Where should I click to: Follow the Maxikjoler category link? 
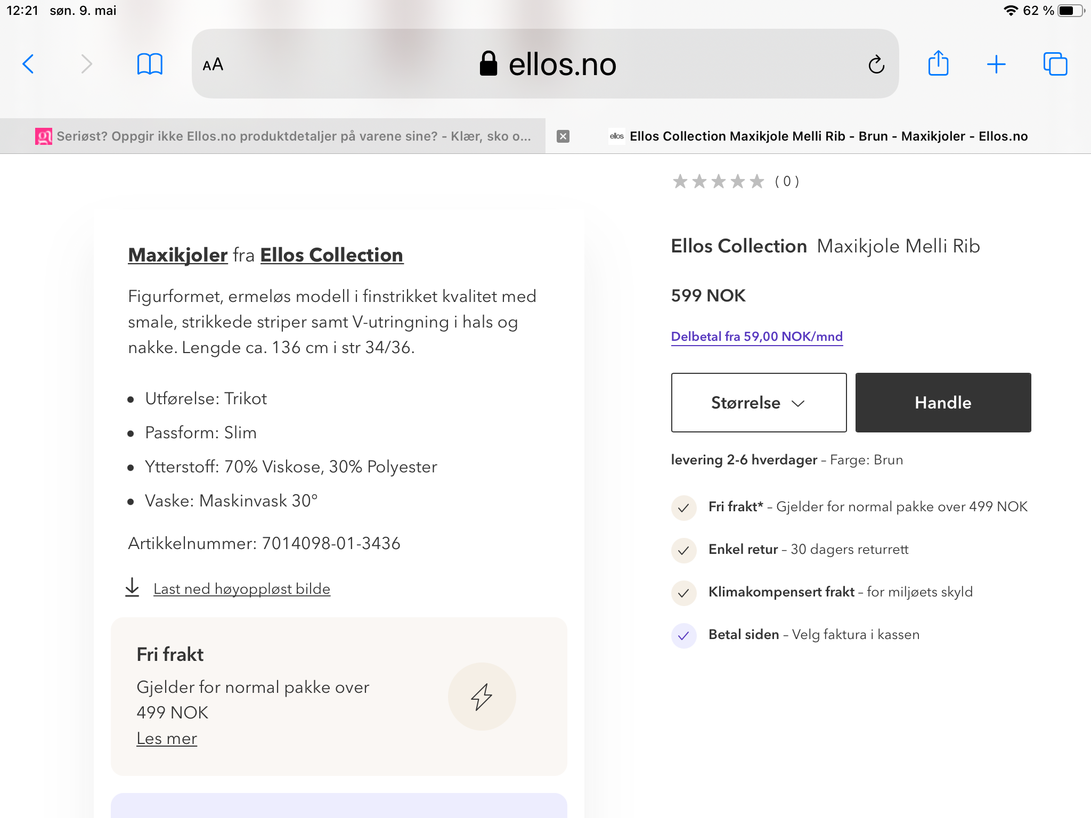pyautogui.click(x=178, y=255)
